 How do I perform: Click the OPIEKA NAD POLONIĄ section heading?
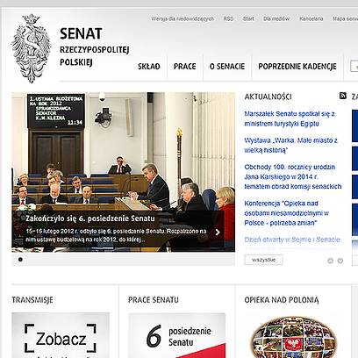tap(282, 300)
